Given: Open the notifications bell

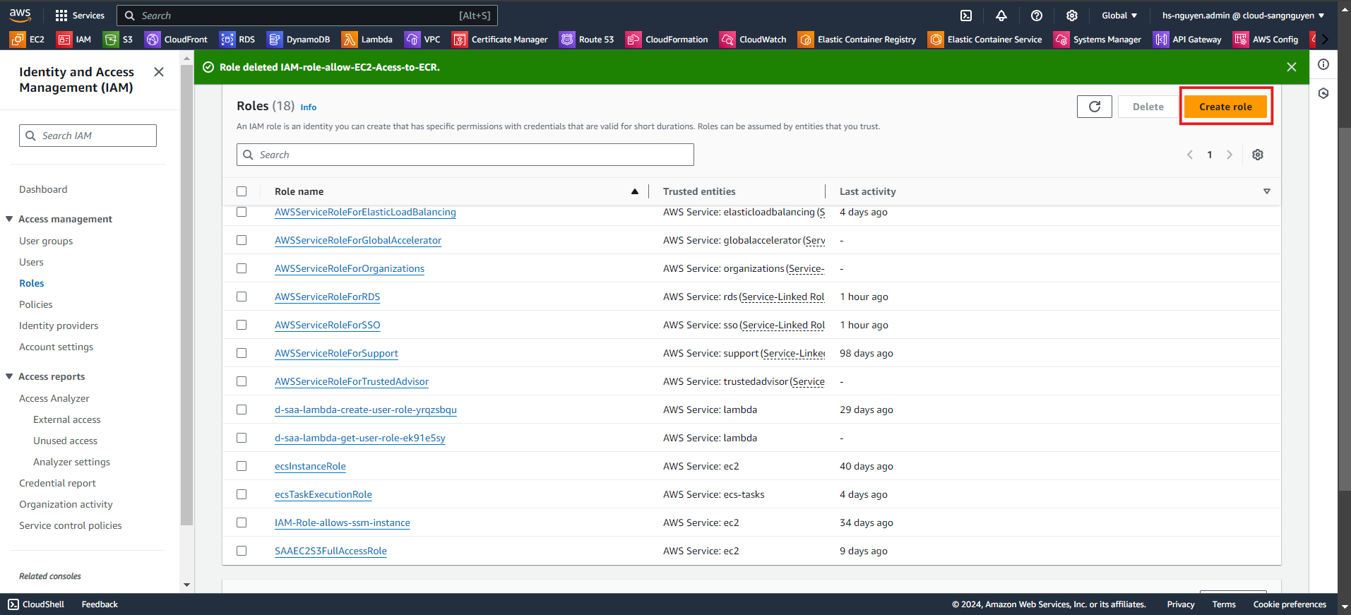Looking at the screenshot, I should (1001, 16).
